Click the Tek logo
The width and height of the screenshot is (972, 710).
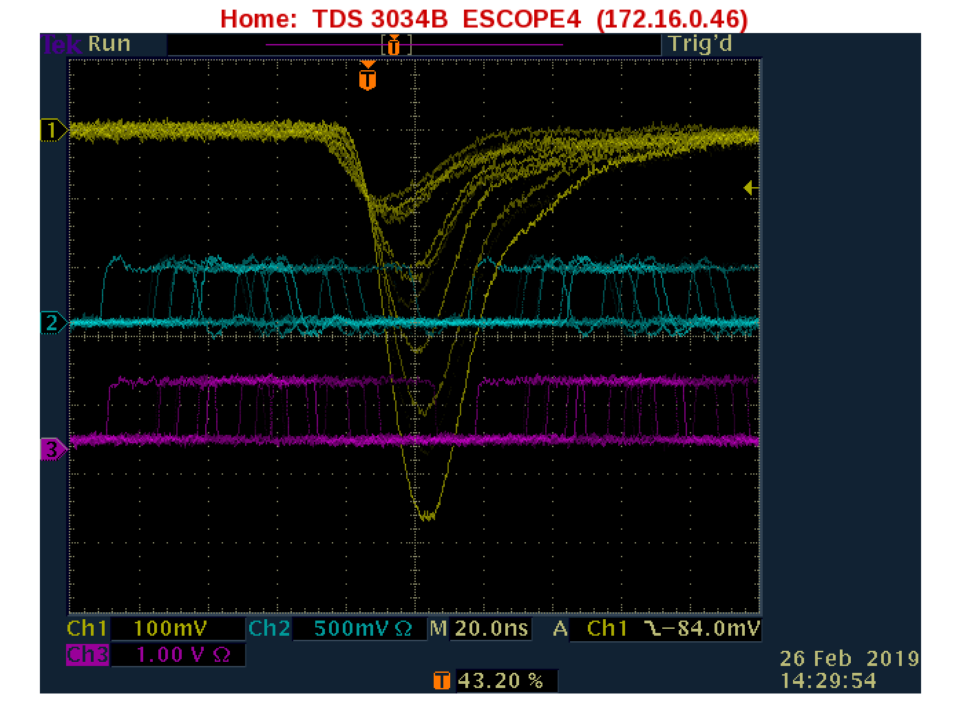click(x=63, y=44)
